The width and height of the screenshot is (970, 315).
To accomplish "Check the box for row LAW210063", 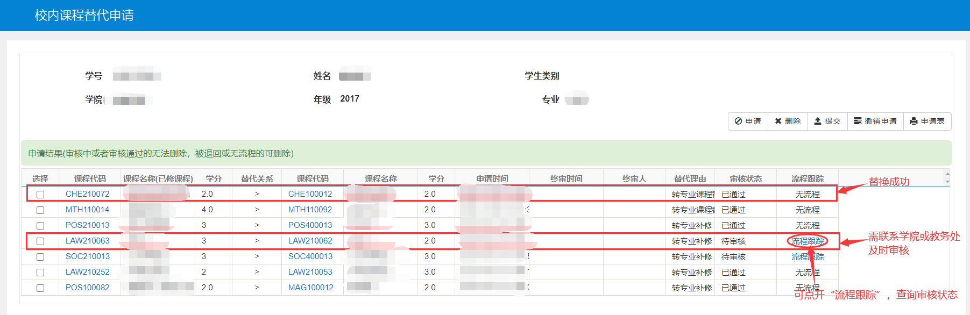I will [x=40, y=241].
